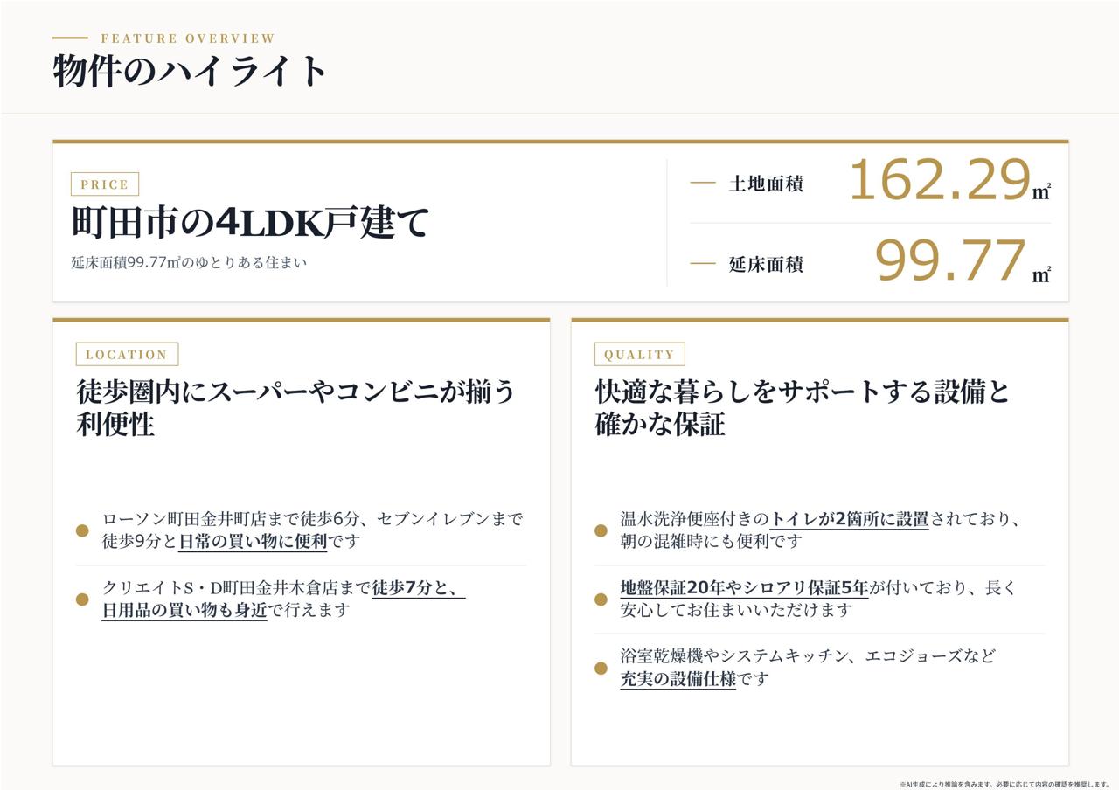
Task: Click the PRICE label badge
Action: point(105,184)
